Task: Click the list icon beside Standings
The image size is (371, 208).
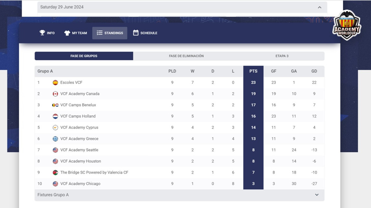Action: [100, 33]
